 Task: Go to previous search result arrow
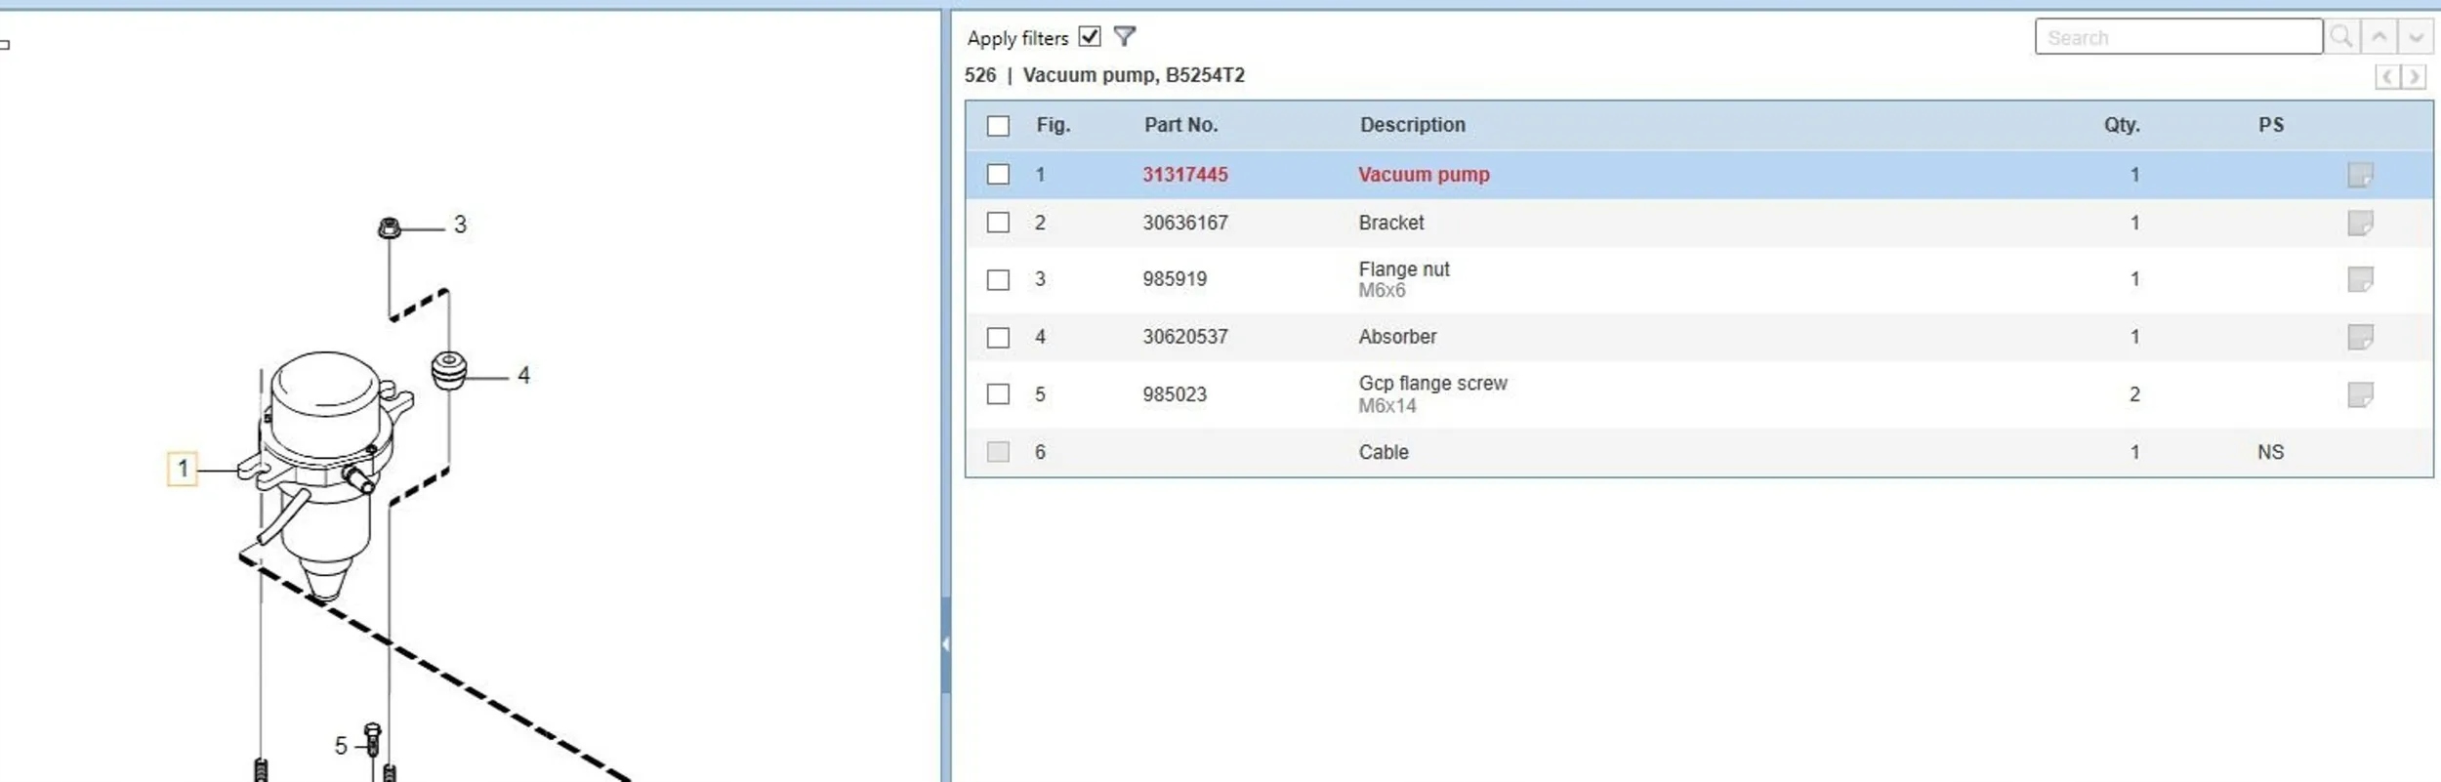coord(2379,37)
